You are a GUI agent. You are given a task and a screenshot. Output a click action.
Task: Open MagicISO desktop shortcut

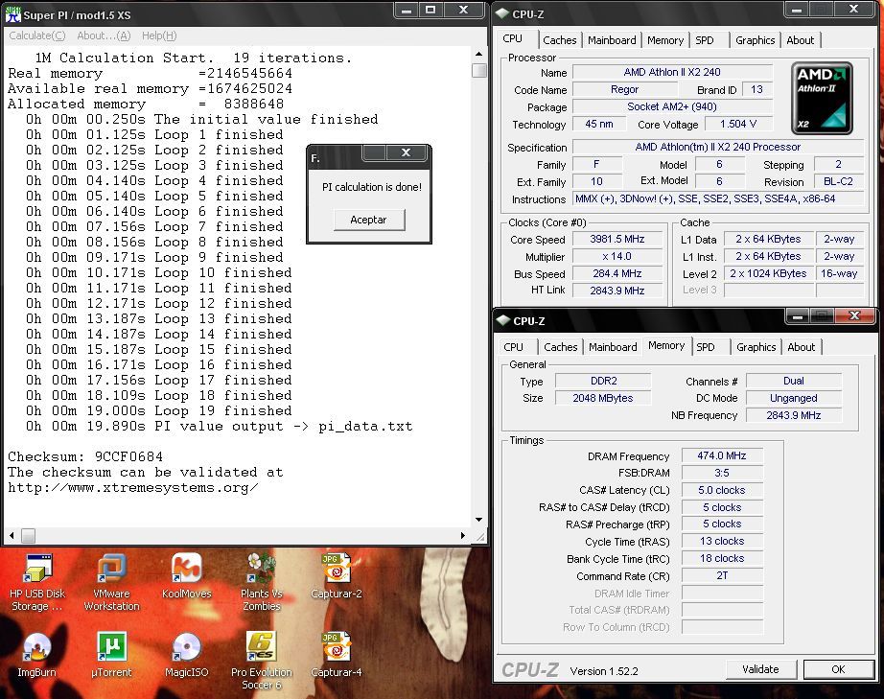[187, 655]
